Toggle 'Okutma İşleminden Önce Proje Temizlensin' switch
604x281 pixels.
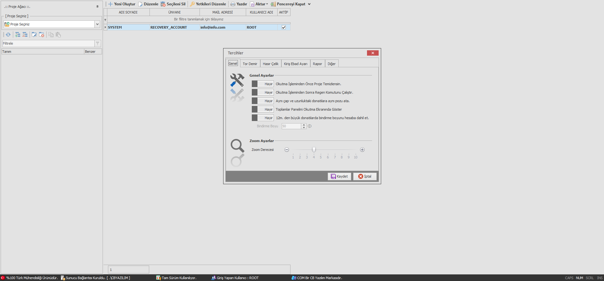click(x=262, y=84)
